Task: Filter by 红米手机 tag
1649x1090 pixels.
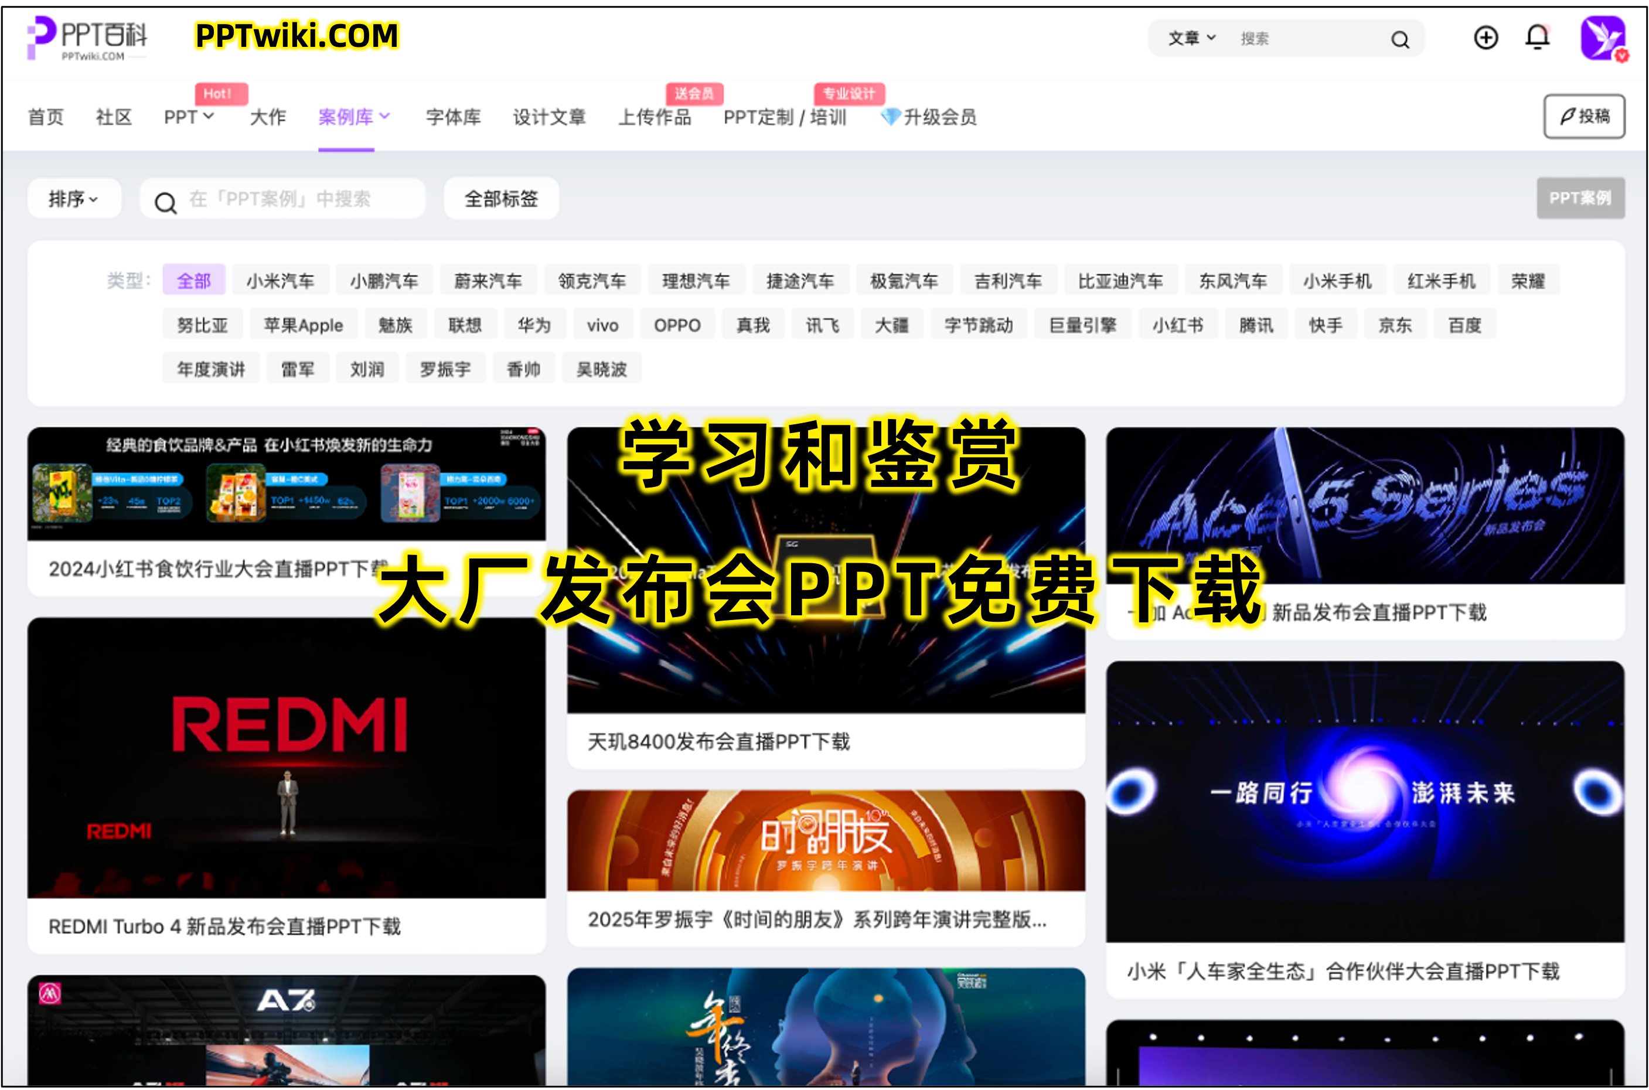Action: (x=1442, y=280)
